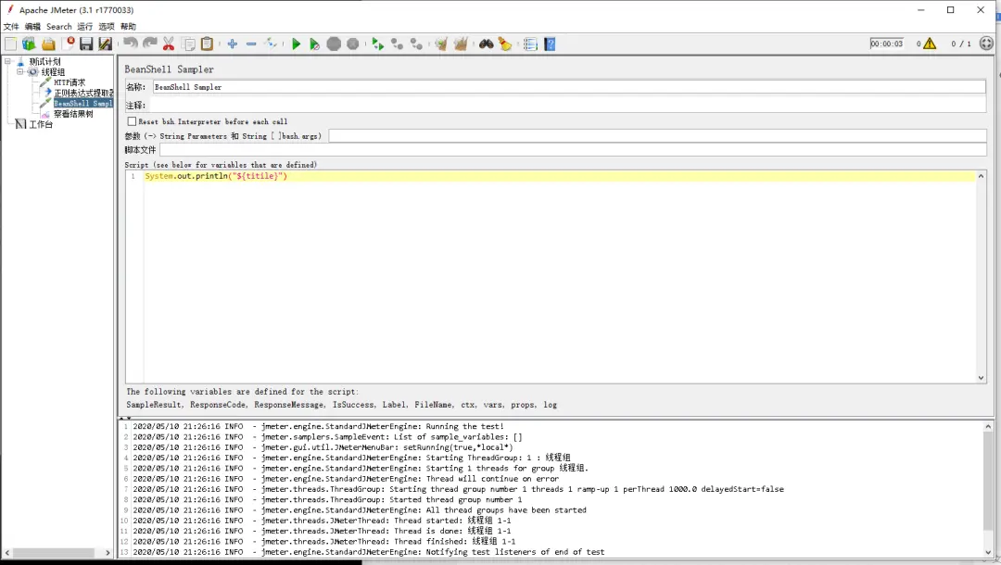
Task: Open the 帮助 menu
Action: click(x=128, y=26)
